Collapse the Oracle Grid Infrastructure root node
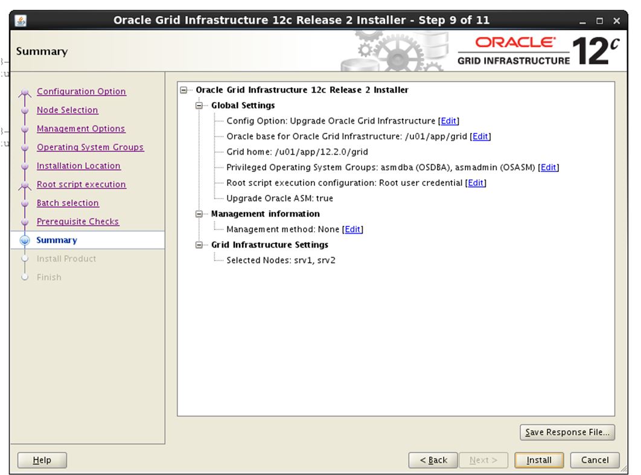 point(183,90)
